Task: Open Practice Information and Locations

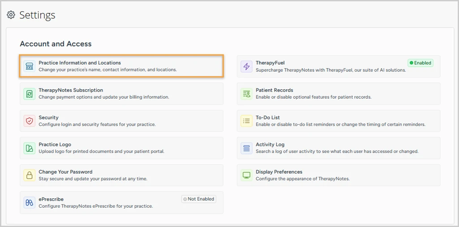Action: (121, 66)
